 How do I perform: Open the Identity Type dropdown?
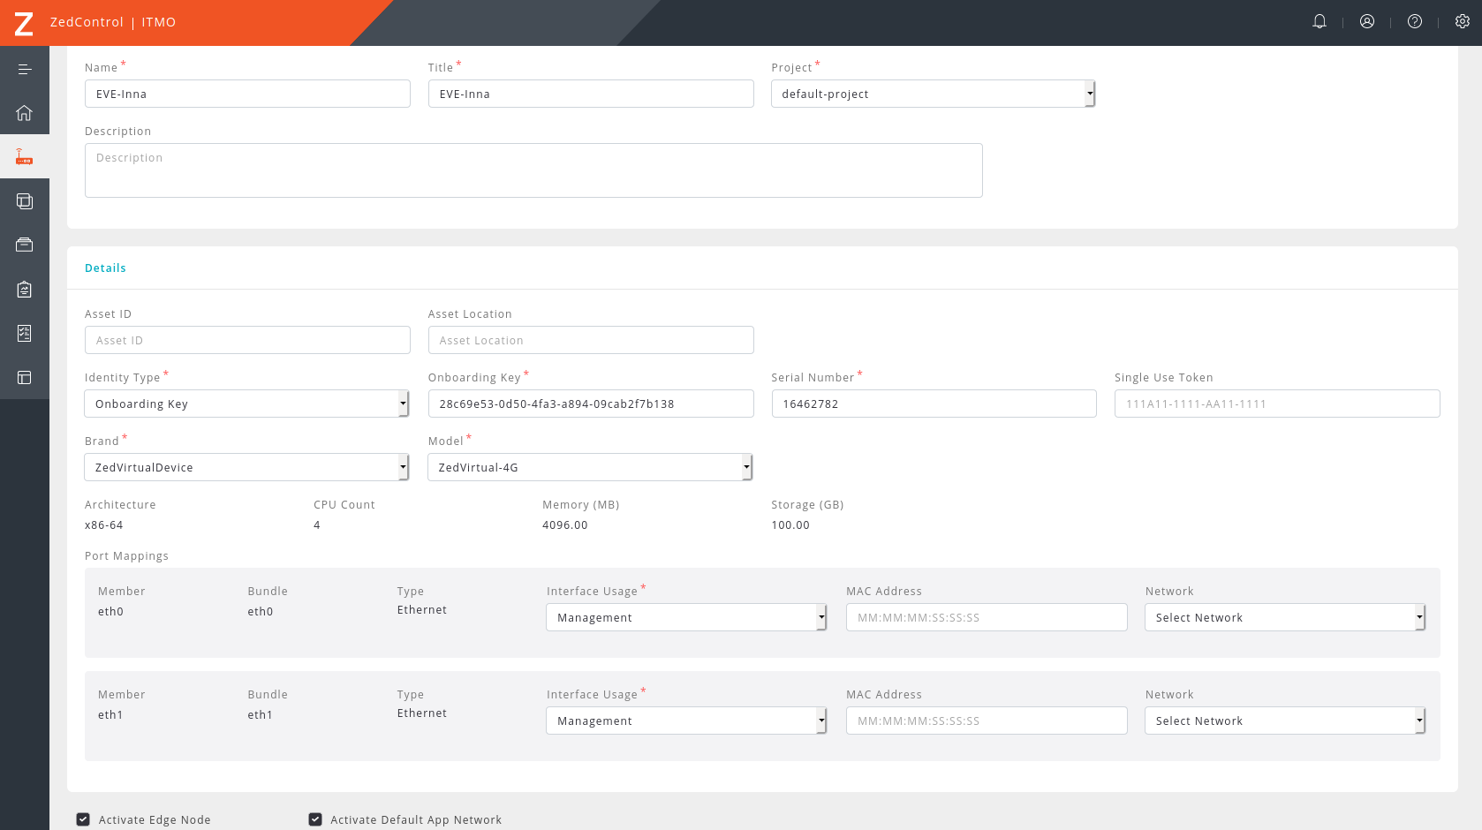pos(246,404)
